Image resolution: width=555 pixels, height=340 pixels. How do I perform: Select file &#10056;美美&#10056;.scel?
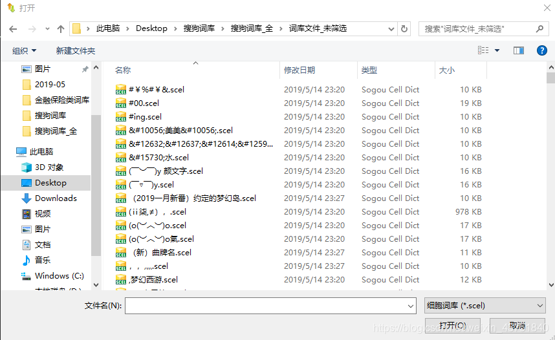click(x=180, y=131)
